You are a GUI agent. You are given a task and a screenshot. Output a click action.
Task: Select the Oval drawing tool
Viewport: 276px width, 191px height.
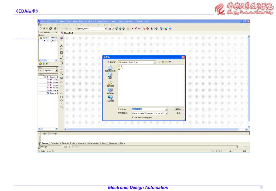pos(62,100)
